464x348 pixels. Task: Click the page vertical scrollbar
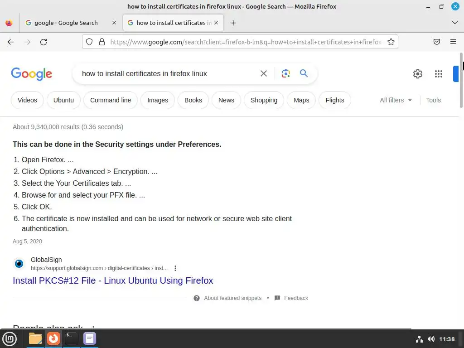[x=461, y=80]
